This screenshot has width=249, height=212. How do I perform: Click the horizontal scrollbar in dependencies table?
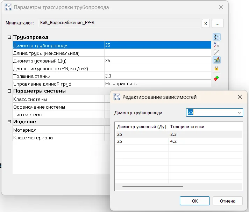coord(152,187)
